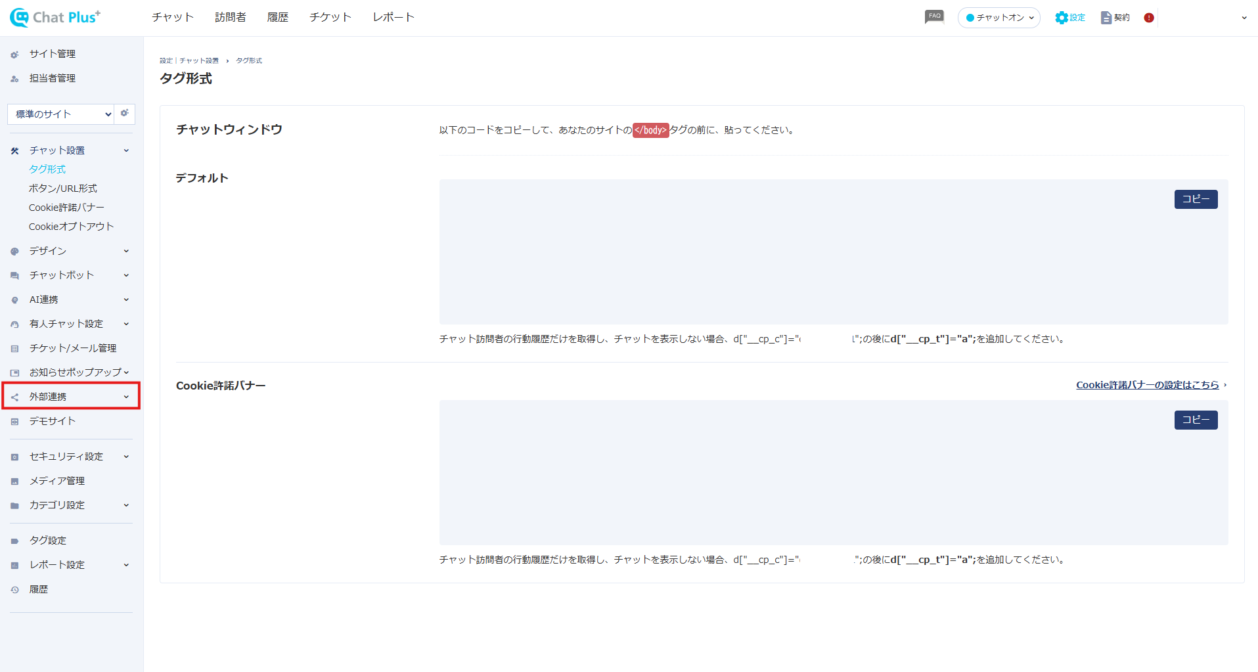1258x672 pixels.
Task: Select Cookieオプトアウト in the sidebar
Action: point(72,227)
